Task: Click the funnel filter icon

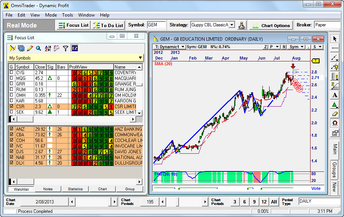Action: tap(65, 48)
